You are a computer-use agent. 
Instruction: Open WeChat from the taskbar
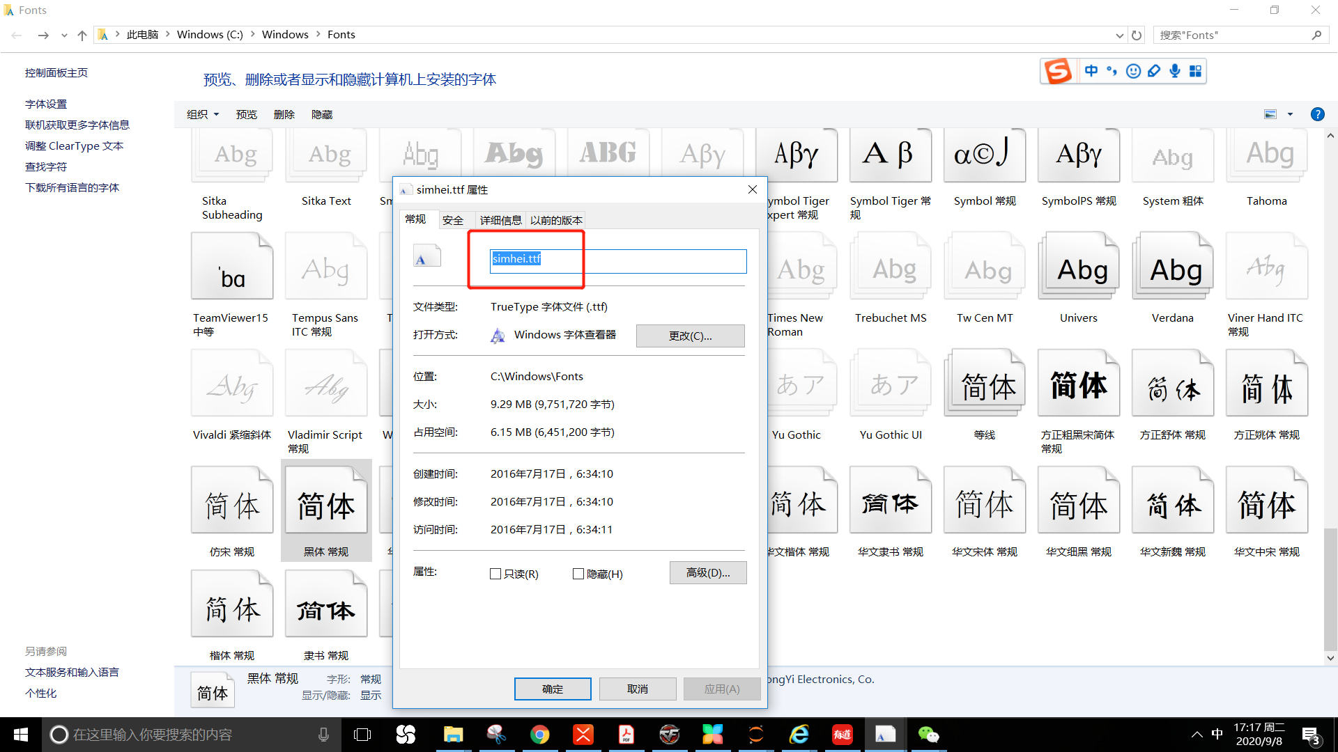click(928, 735)
